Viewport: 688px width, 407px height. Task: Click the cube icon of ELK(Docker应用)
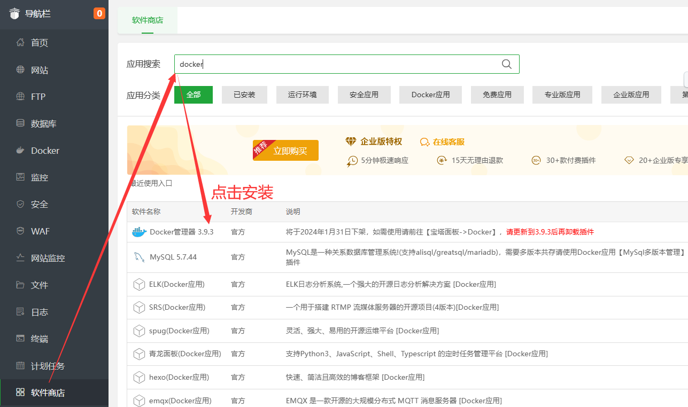(x=139, y=284)
